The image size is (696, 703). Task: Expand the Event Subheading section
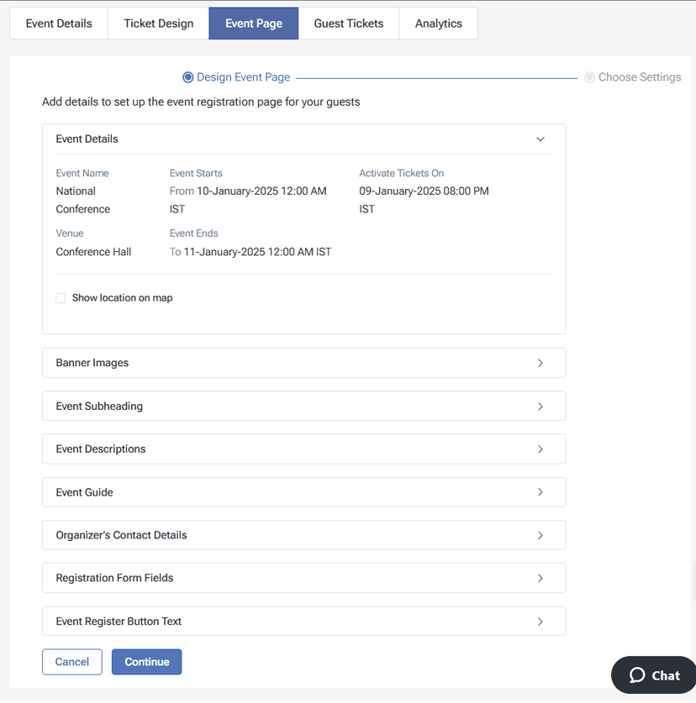303,407
